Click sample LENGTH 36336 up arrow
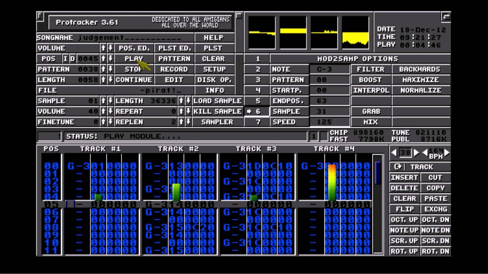The image size is (488, 274). click(181, 101)
